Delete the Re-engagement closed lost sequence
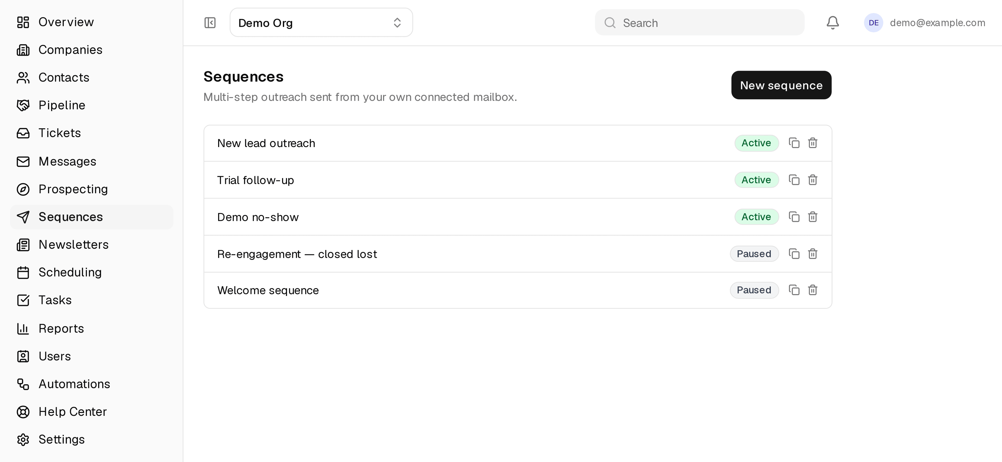 813,254
